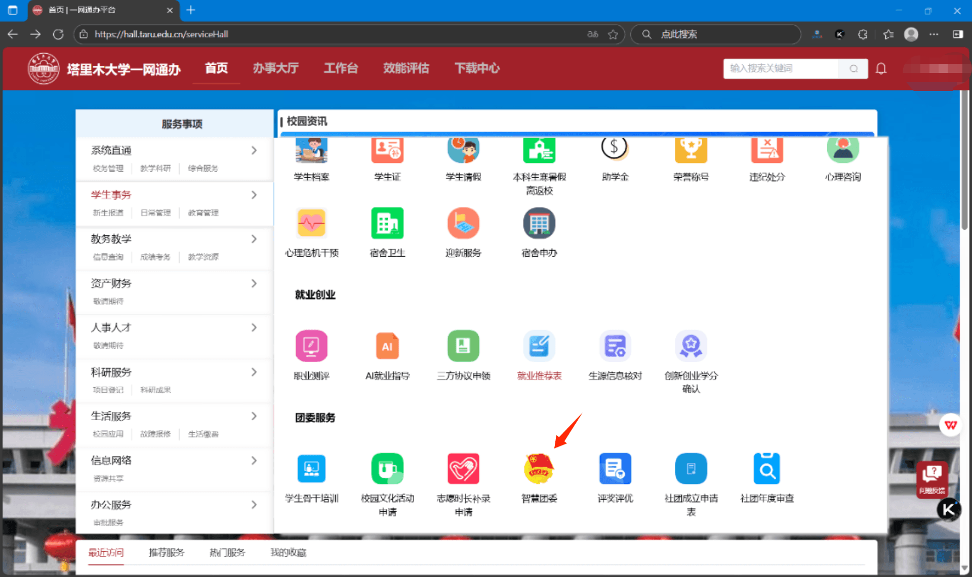Click the 职业测评 service icon
The image size is (972, 577).
pos(311,347)
